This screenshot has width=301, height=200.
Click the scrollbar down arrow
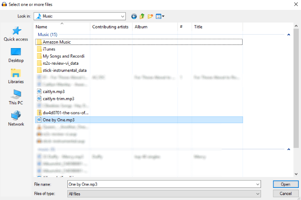296,174
